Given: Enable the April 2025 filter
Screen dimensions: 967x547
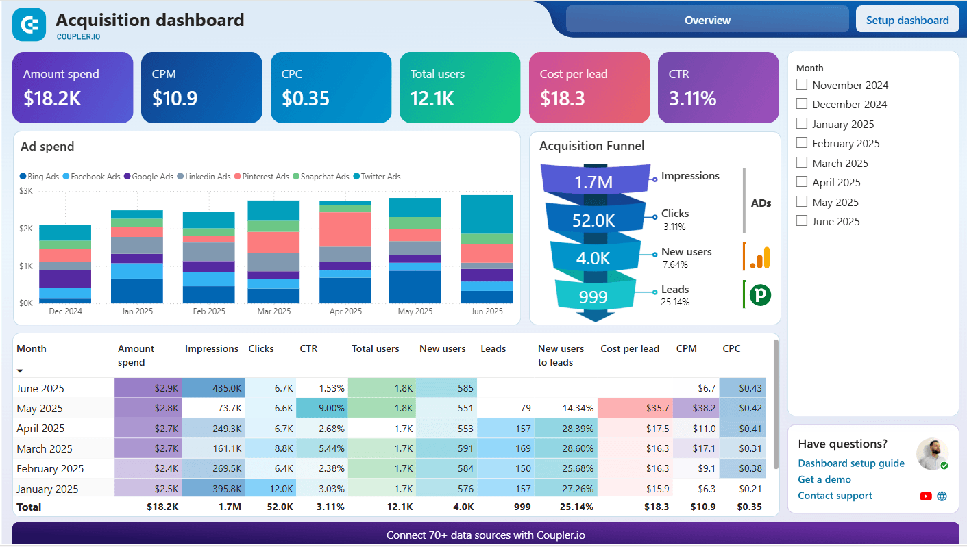Looking at the screenshot, I should 801,182.
